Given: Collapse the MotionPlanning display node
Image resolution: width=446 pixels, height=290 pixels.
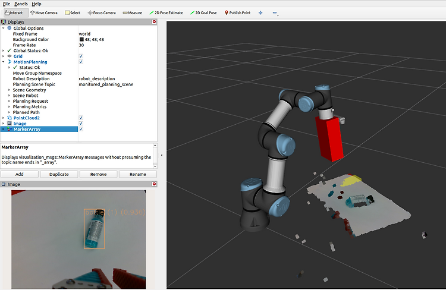Looking at the screenshot, I should [x=3, y=62].
